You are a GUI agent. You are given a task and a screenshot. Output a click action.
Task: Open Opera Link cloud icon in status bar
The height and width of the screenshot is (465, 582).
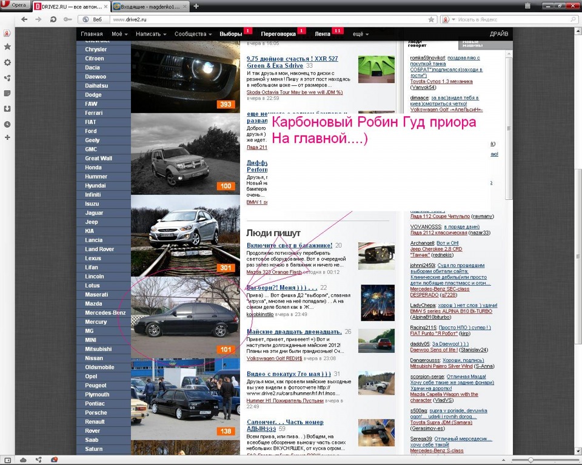click(x=23, y=460)
